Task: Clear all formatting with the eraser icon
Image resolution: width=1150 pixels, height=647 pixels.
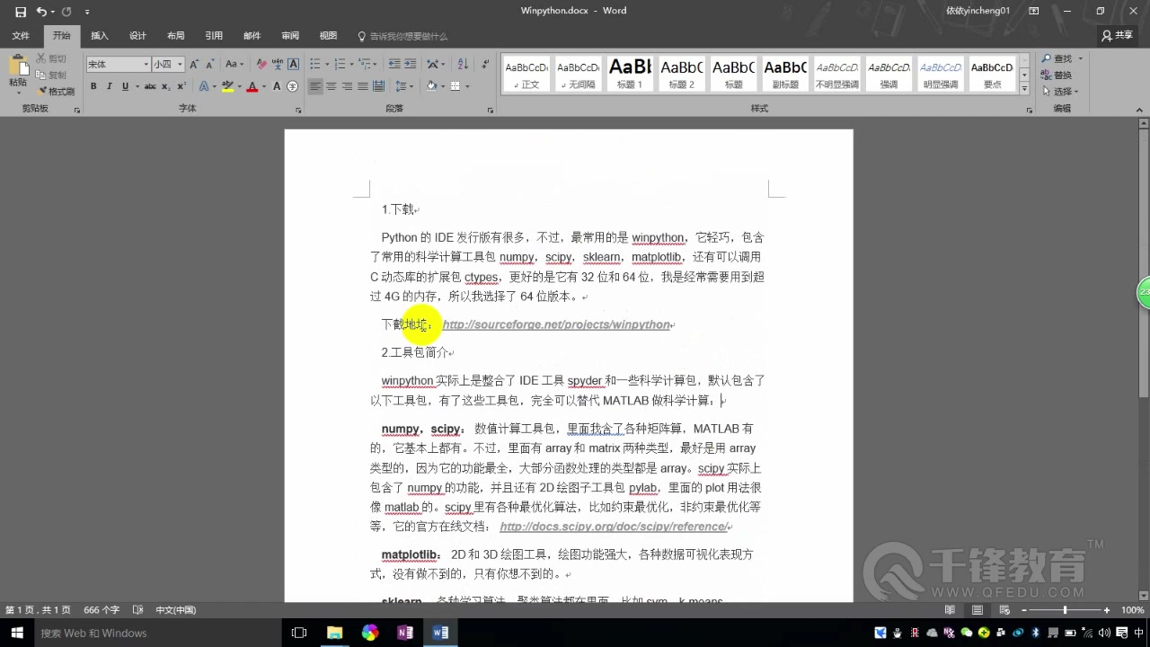Action: pyautogui.click(x=261, y=64)
